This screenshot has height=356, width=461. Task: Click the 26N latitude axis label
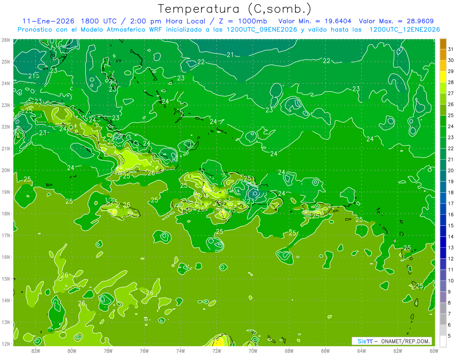[6, 40]
